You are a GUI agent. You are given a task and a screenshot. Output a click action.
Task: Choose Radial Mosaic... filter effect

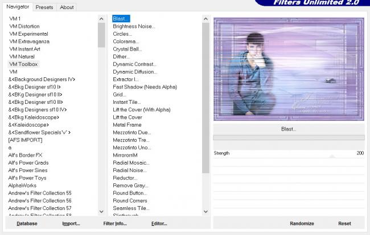coord(130,163)
